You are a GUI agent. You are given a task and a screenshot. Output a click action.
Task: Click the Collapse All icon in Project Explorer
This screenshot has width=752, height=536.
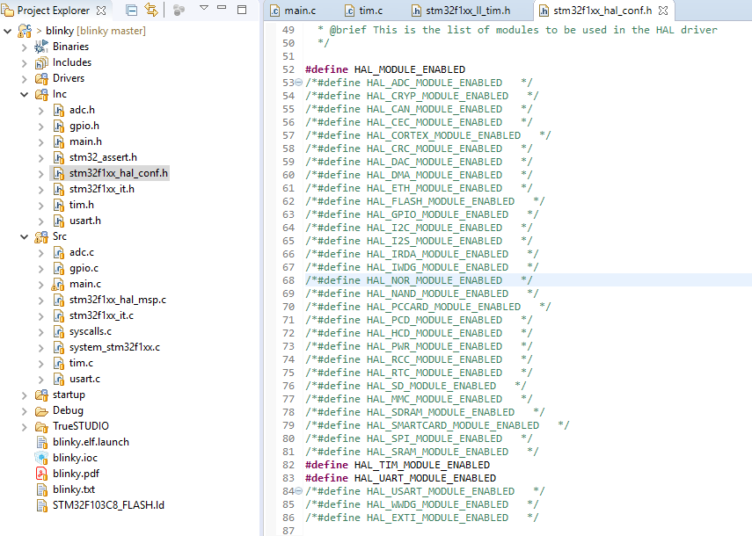tap(131, 11)
